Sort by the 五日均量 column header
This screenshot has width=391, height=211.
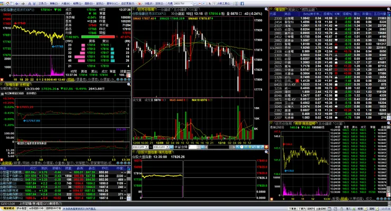(x=380, y=14)
